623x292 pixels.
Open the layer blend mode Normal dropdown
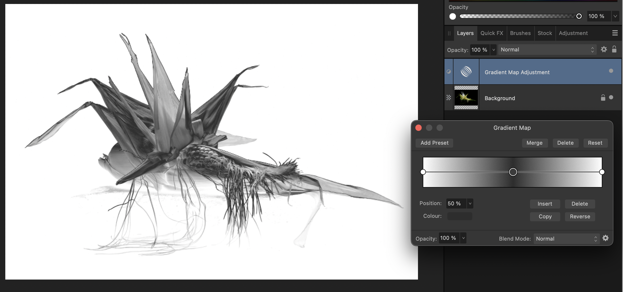click(547, 50)
